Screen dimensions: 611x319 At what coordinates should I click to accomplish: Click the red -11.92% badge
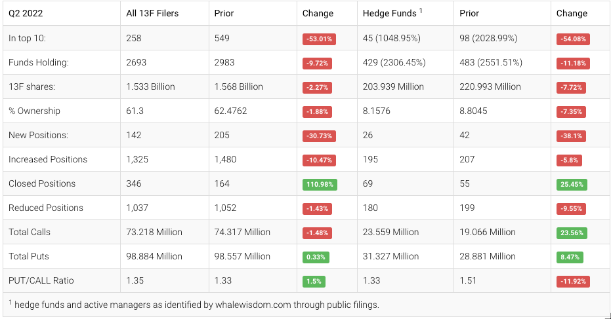[574, 281]
